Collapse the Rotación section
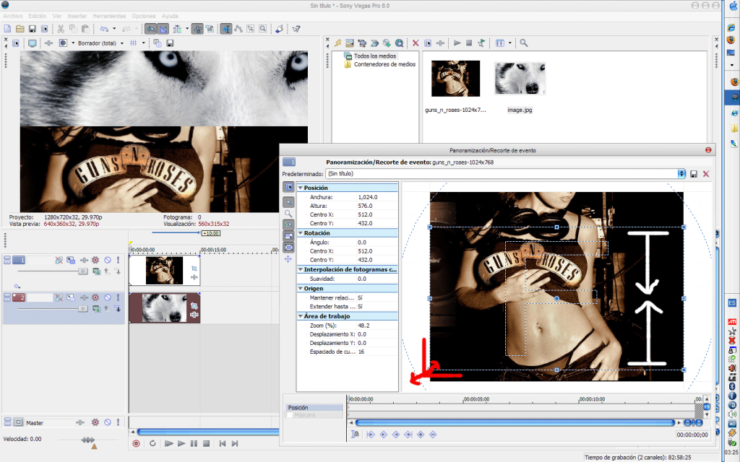Viewport: 740px width, 462px height. tap(300, 233)
